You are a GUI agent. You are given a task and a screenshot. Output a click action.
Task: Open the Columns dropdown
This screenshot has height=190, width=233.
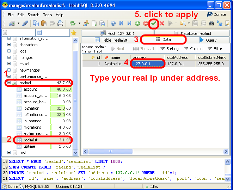[x=194, y=49]
